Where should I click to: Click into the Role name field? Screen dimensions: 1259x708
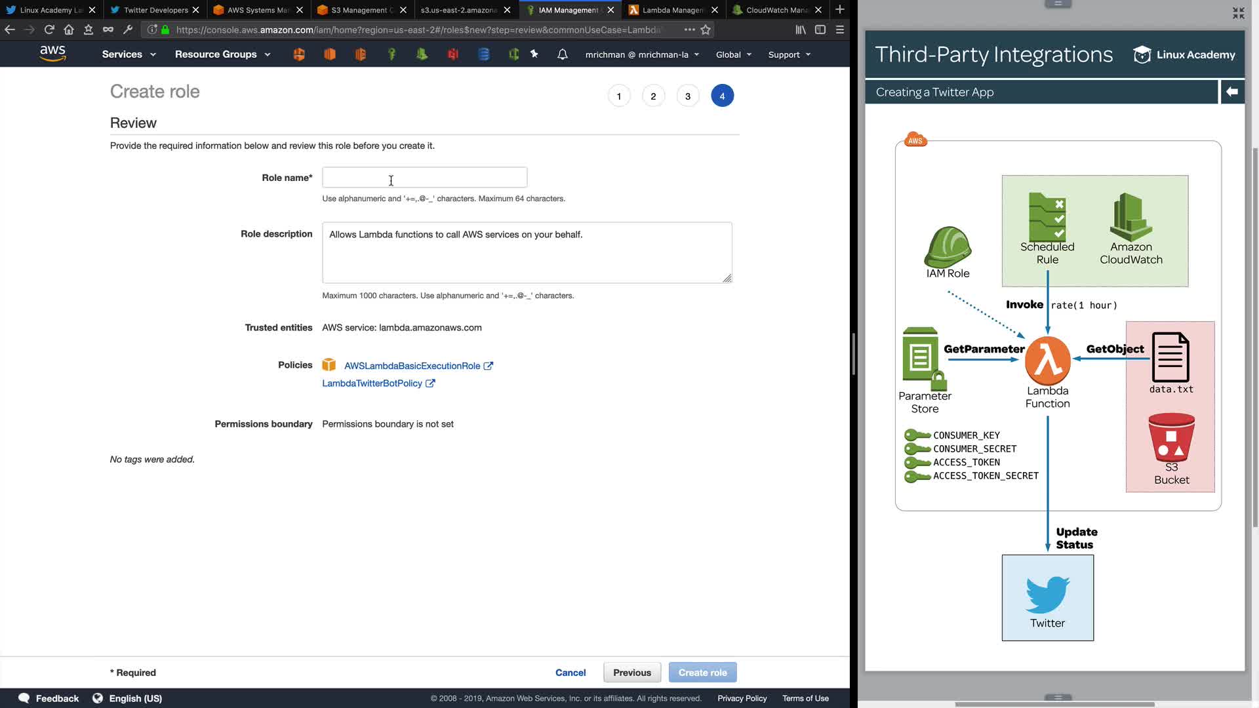click(x=424, y=178)
